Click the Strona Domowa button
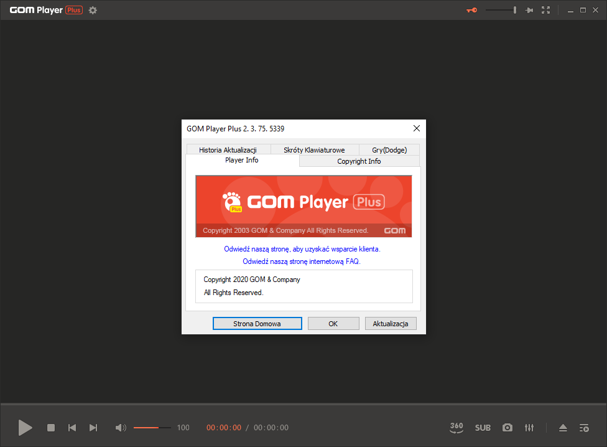 (x=257, y=324)
